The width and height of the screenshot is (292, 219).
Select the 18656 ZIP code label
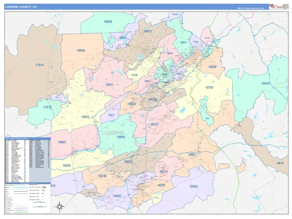pyautogui.click(x=81, y=51)
